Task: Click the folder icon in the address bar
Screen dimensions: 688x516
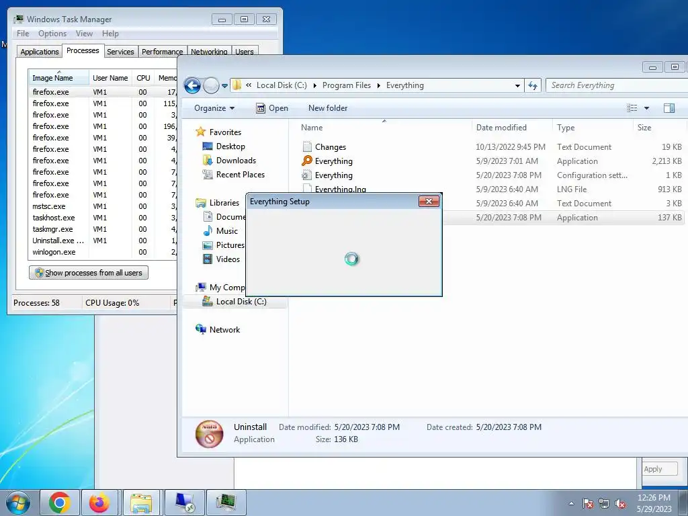Action: [237, 85]
